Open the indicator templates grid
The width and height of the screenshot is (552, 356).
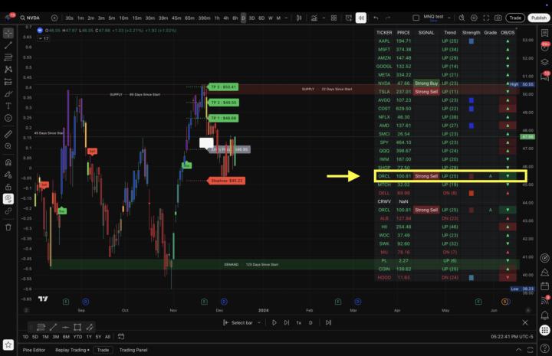(x=333, y=18)
